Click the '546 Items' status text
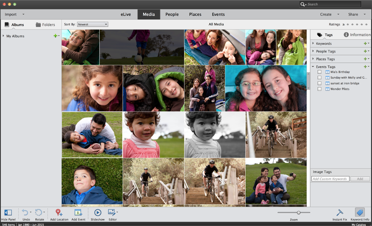The height and width of the screenshot is (226, 372). (x=9, y=224)
